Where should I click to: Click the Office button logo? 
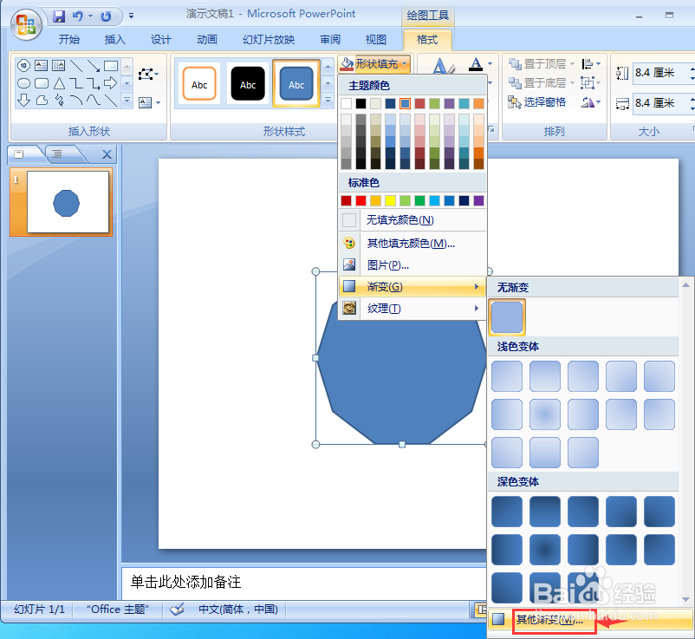tap(26, 24)
